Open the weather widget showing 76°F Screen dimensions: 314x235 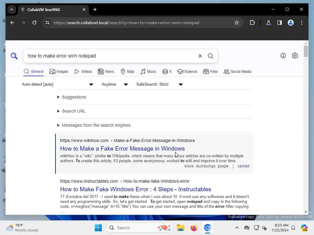click(x=22, y=228)
